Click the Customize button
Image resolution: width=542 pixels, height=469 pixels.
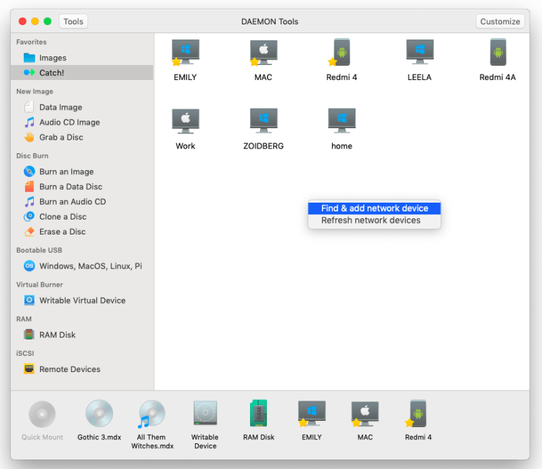point(500,21)
